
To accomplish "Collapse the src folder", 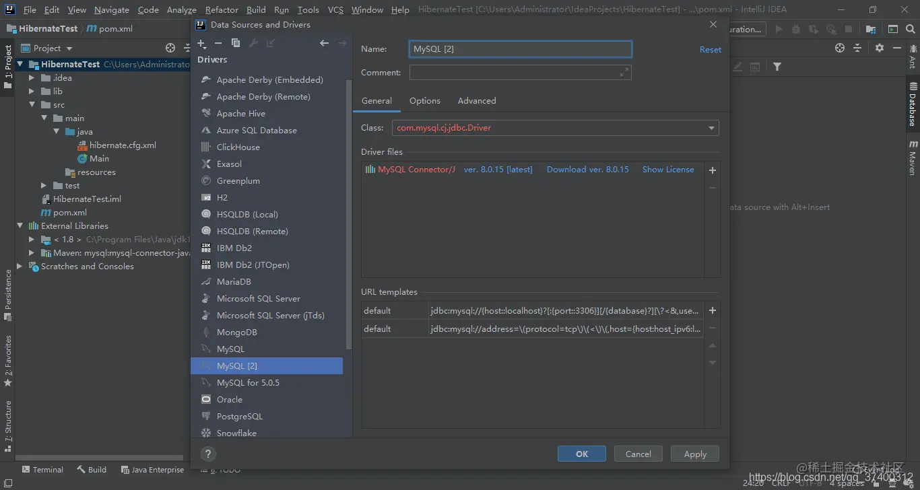I will pos(32,105).
